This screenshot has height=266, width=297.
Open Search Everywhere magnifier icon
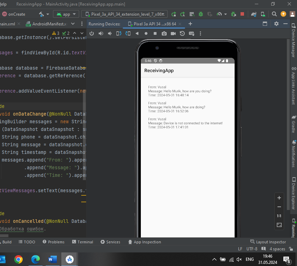(x=274, y=14)
